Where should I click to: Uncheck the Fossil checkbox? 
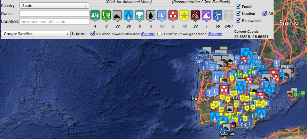pyautogui.click(x=238, y=7)
